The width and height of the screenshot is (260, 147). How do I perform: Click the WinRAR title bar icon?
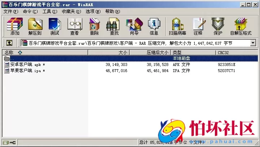tap(5, 4)
